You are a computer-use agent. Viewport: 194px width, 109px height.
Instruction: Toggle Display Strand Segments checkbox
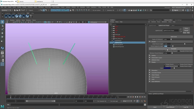[179, 64]
